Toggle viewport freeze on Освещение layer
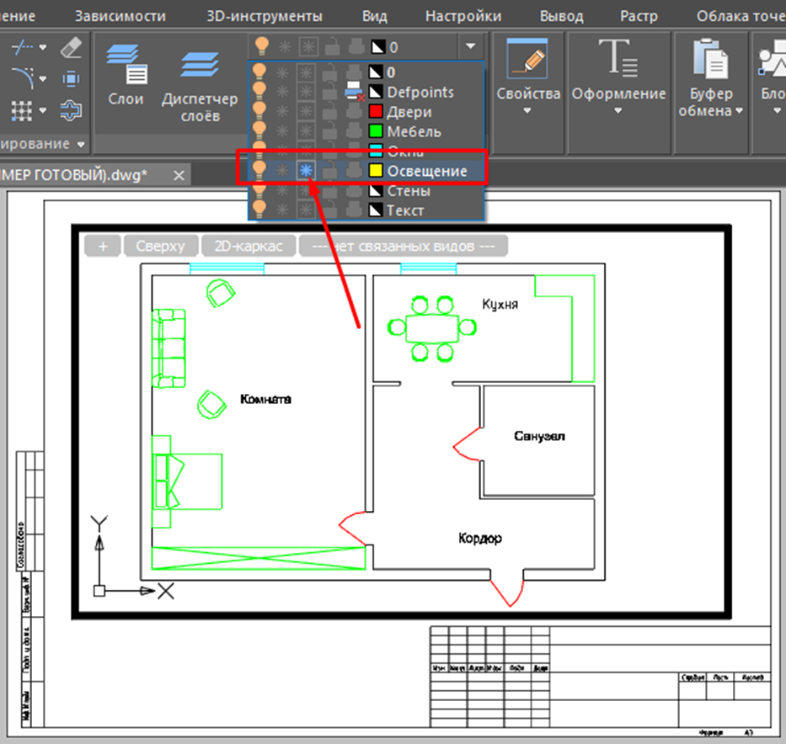 coord(306,171)
